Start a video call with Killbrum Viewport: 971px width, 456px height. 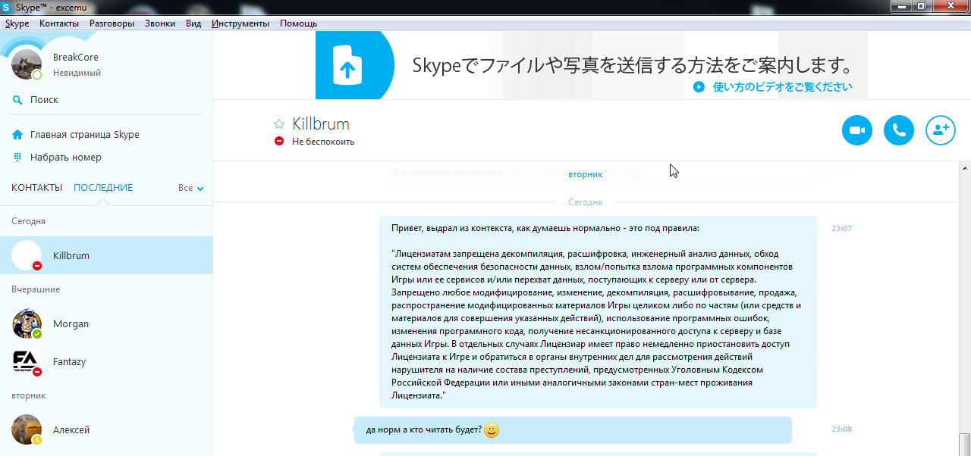pos(857,130)
